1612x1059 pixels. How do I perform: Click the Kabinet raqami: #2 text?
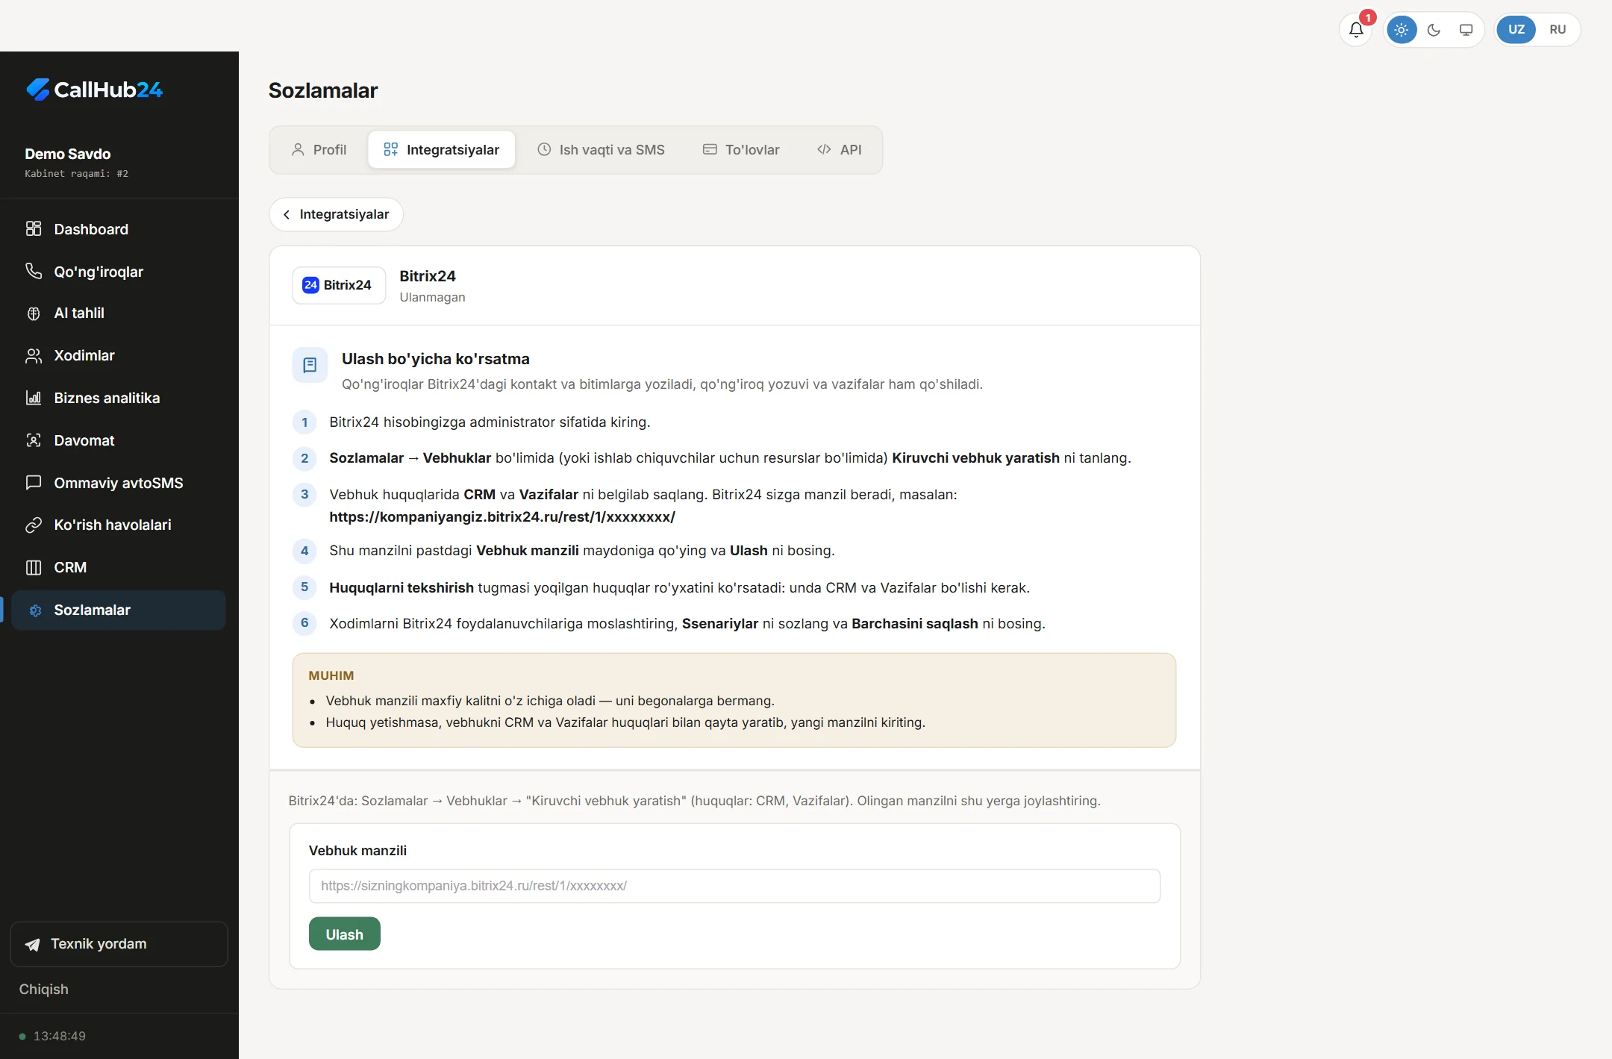point(76,174)
